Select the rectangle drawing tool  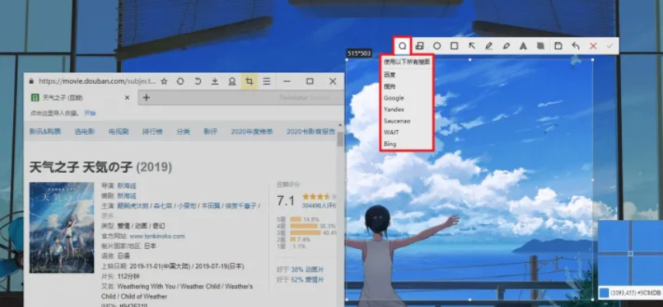(454, 46)
